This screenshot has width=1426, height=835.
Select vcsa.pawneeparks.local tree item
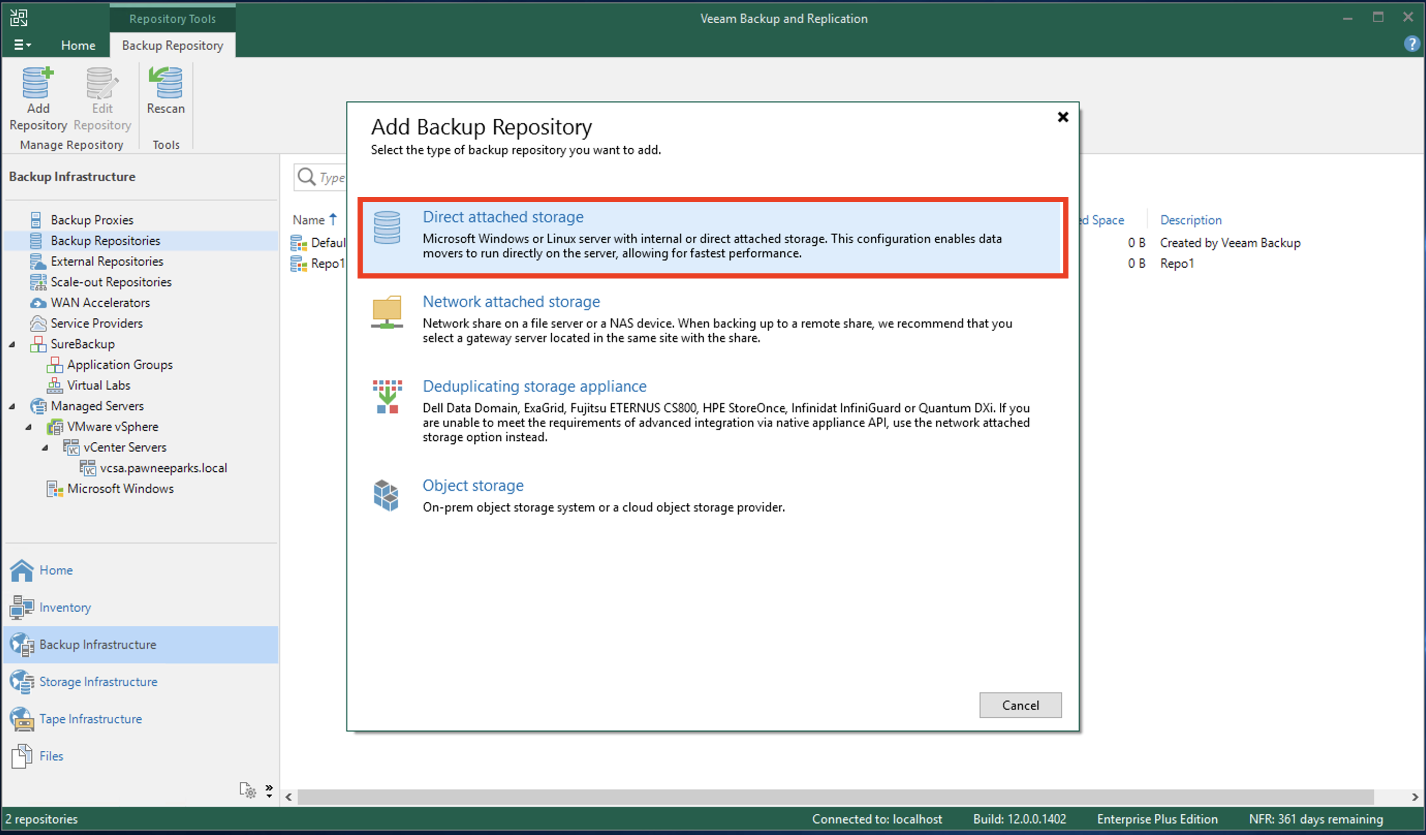(164, 468)
